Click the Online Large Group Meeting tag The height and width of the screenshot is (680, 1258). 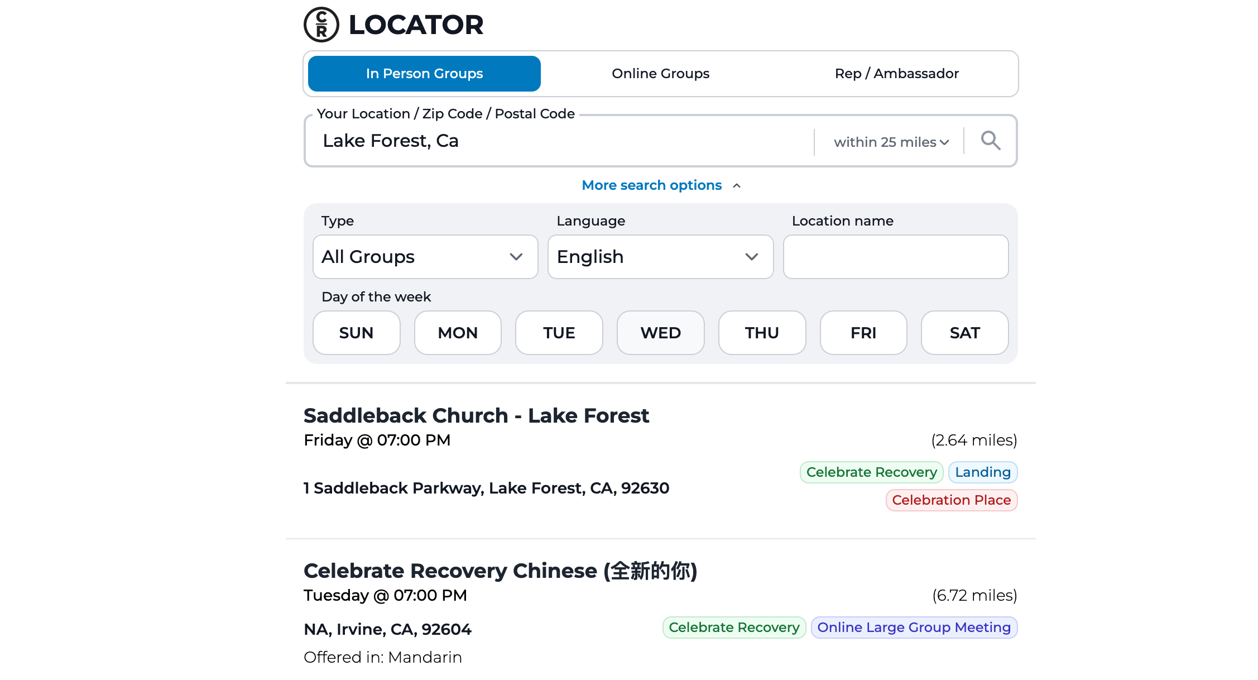(914, 628)
